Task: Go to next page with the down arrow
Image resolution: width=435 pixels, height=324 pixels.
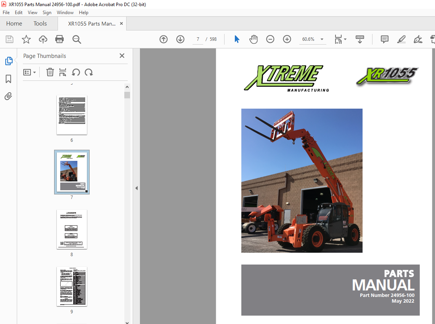Action: coord(180,39)
